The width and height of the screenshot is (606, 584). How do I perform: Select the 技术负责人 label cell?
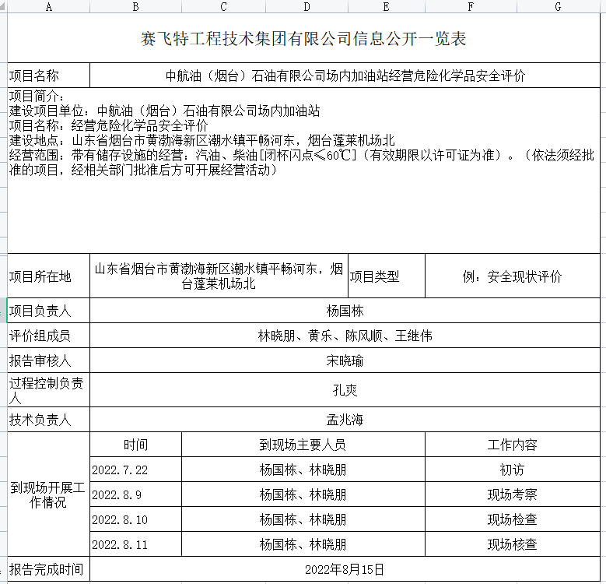49,419
